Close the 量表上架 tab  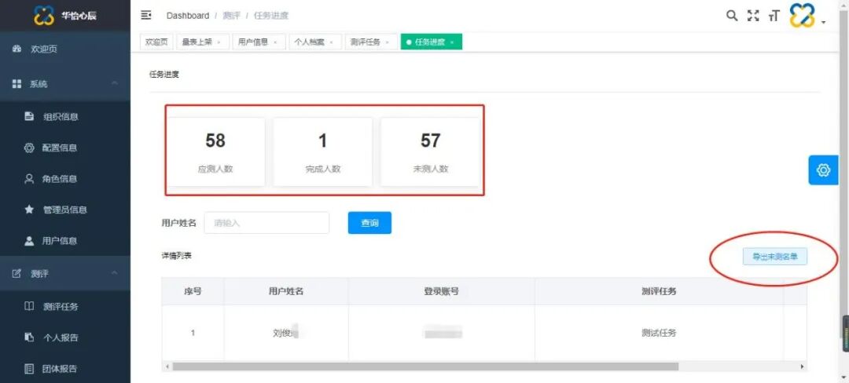219,42
